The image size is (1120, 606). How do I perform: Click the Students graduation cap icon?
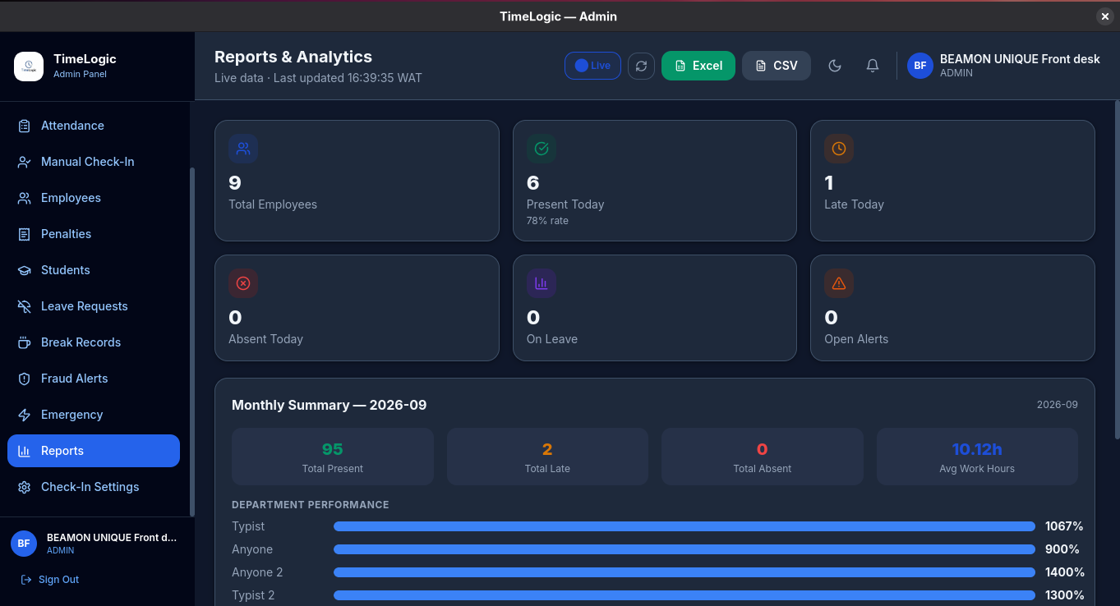tap(25, 270)
